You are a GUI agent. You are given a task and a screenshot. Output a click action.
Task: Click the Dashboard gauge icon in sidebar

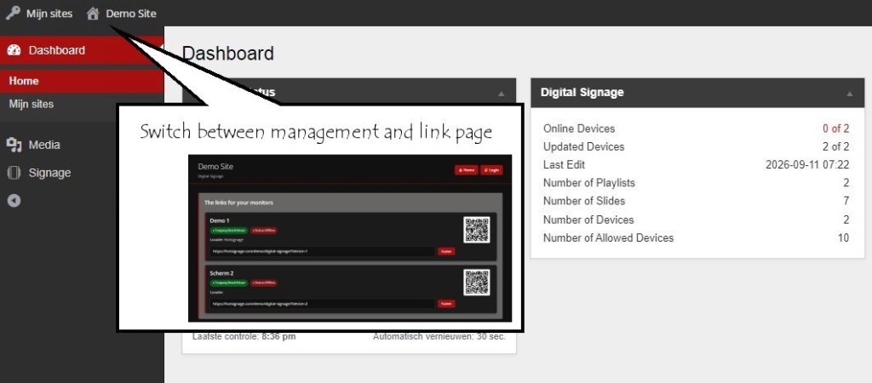(14, 50)
